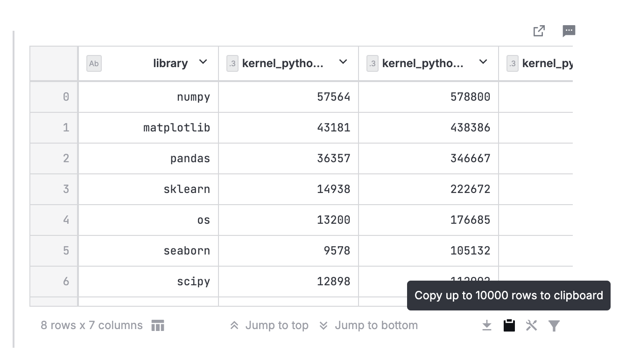
Task: Select the Ab string type icon on library column
Action: [x=94, y=63]
